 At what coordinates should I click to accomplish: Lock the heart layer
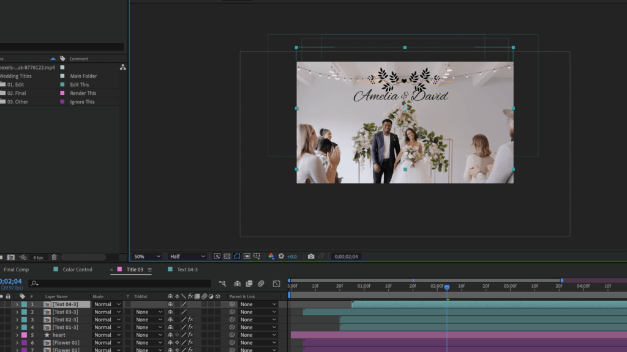(x=8, y=335)
